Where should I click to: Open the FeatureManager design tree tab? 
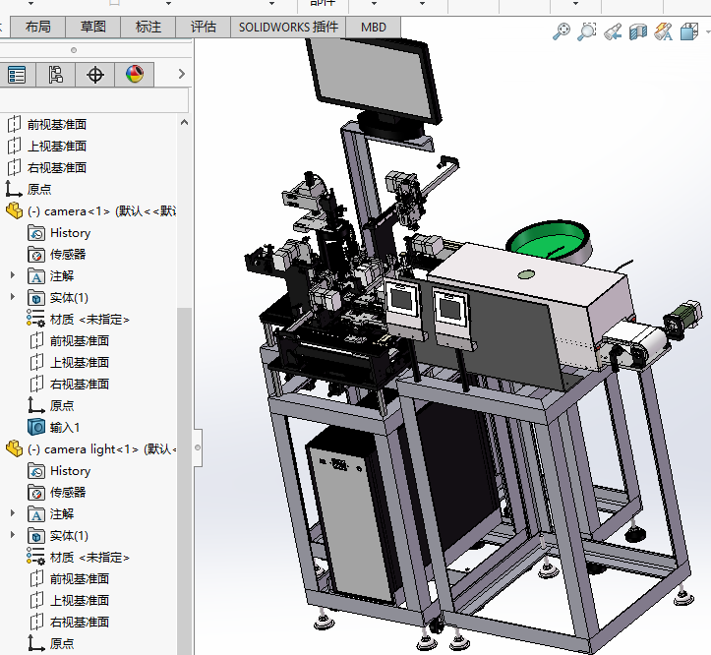17,74
